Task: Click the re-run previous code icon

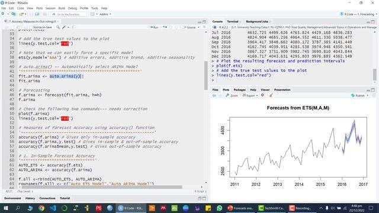Action: tap(165, 27)
